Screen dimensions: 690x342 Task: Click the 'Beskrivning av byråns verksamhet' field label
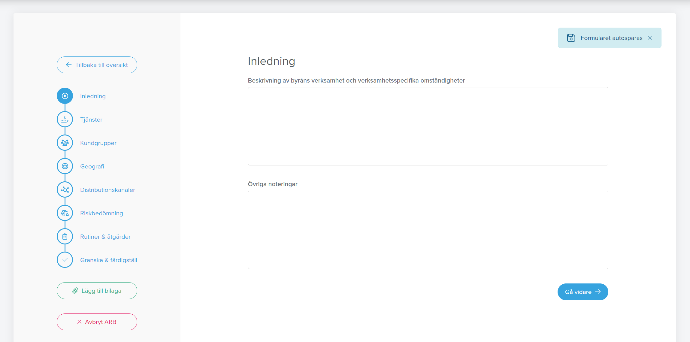pyautogui.click(x=356, y=80)
